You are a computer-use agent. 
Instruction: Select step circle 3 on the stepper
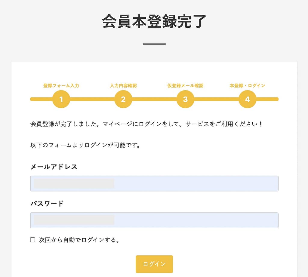point(185,99)
